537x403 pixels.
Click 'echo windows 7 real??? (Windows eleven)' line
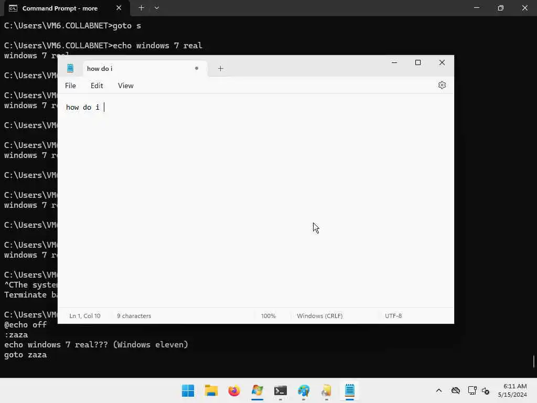pyautogui.click(x=96, y=345)
